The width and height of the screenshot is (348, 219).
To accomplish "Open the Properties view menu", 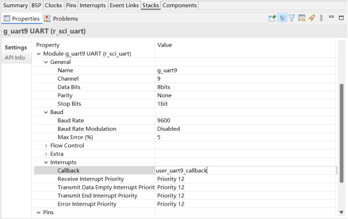I will [322, 18].
